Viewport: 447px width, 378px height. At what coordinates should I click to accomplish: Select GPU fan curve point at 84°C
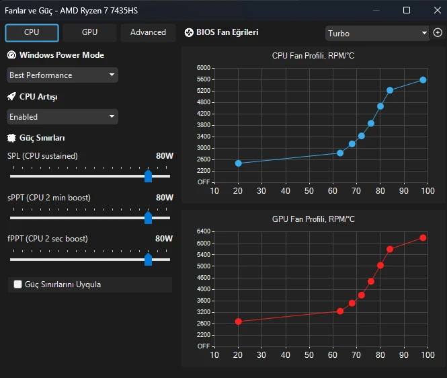click(x=390, y=249)
